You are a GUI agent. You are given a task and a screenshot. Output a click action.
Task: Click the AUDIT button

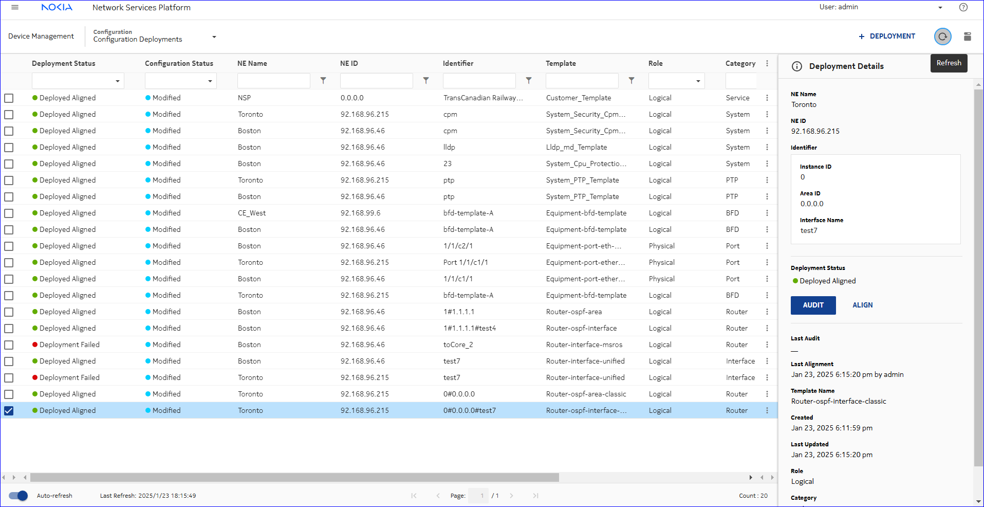pos(813,305)
